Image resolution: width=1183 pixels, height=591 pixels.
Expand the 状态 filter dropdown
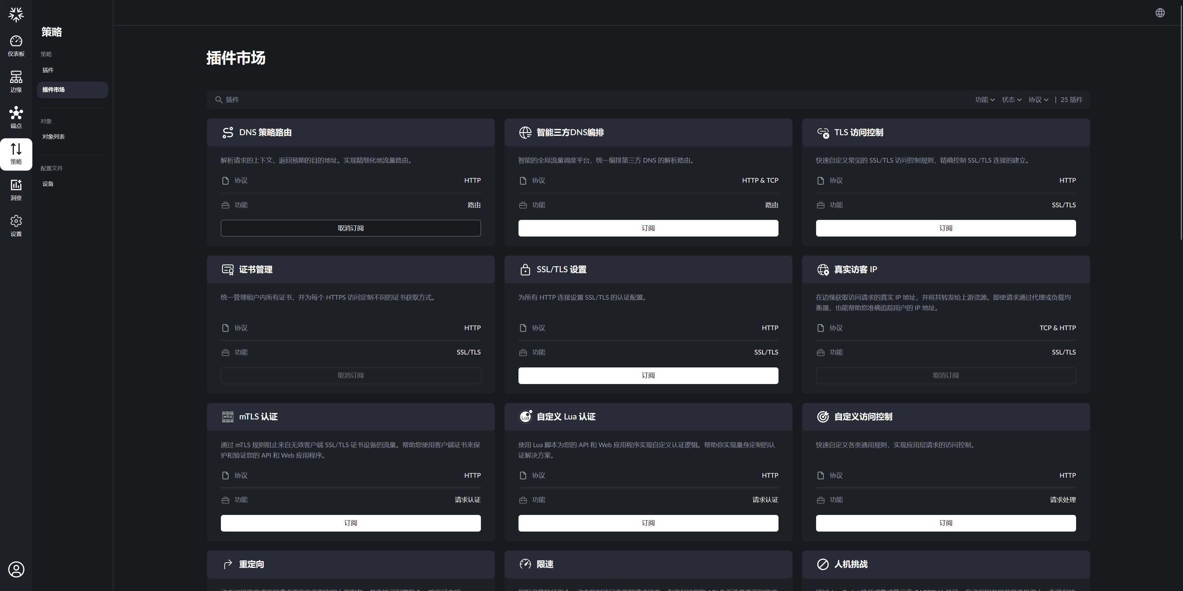(x=1011, y=100)
